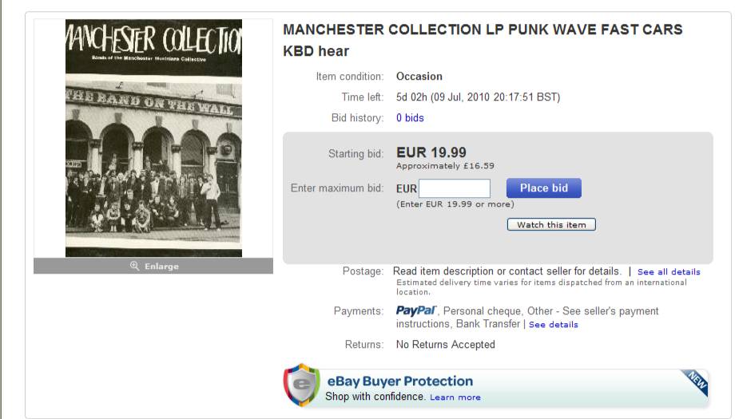Open the See details payments link
This screenshot has height=419, width=735.
[x=553, y=325]
